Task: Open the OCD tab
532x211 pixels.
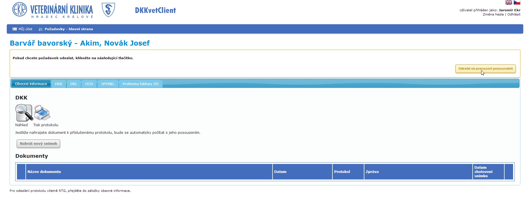Action: (89, 84)
